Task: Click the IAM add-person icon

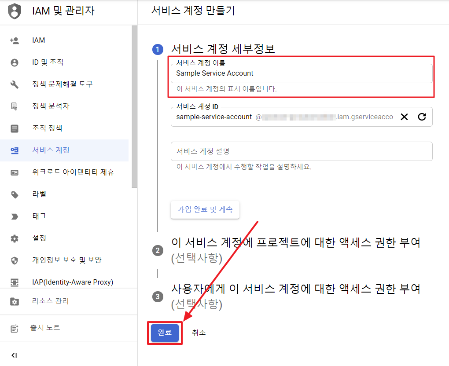Action: point(15,40)
